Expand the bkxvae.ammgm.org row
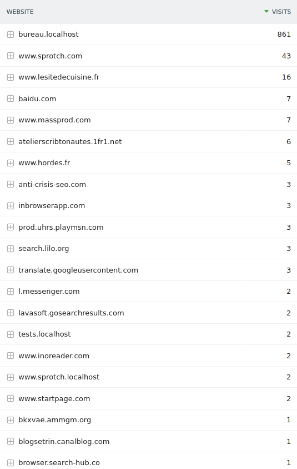The width and height of the screenshot is (297, 469). click(x=11, y=420)
